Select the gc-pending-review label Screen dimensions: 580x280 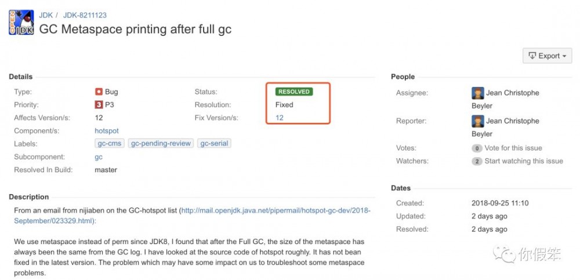tap(161, 143)
